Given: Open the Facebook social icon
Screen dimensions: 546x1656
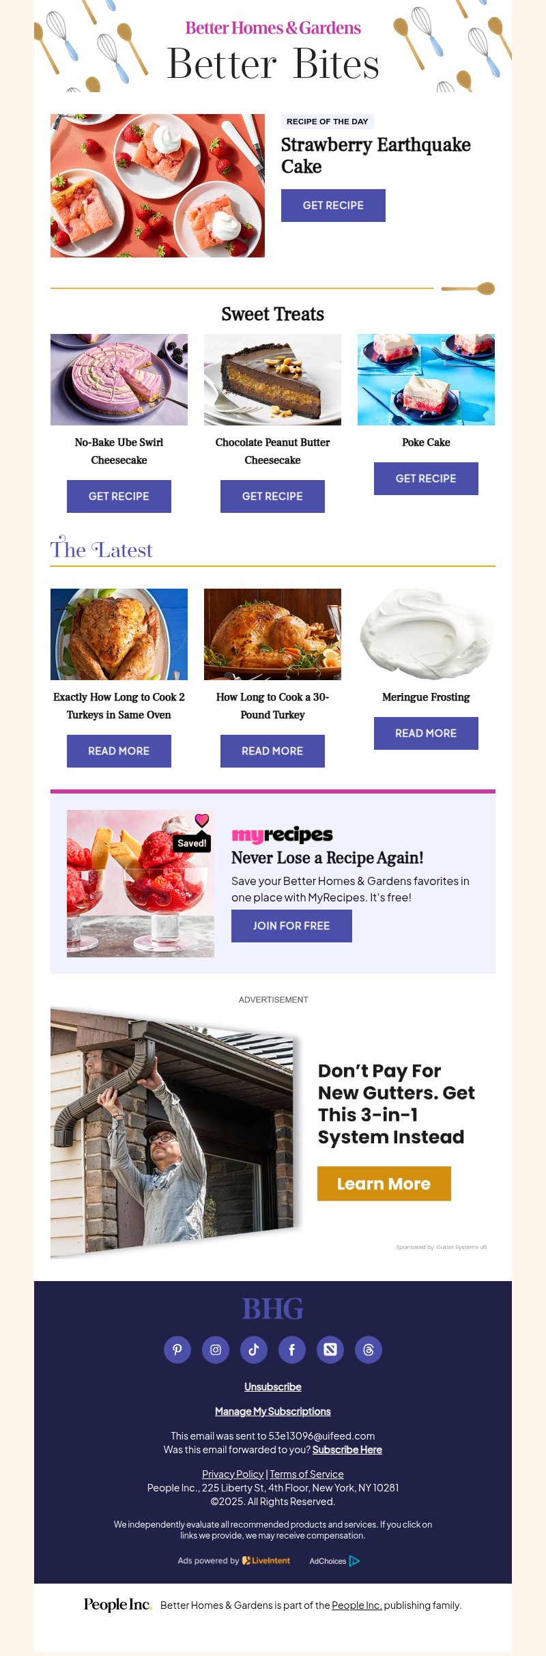Looking at the screenshot, I should [292, 1349].
